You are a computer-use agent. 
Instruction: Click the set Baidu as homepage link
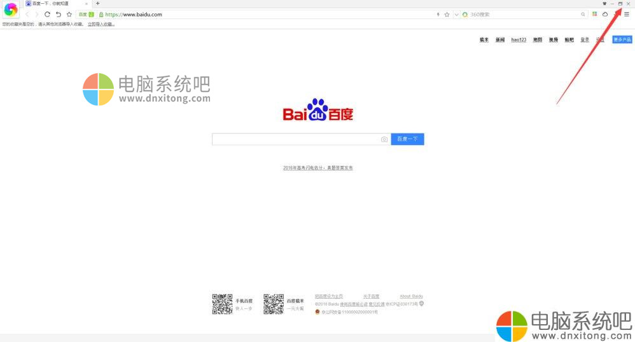point(329,296)
